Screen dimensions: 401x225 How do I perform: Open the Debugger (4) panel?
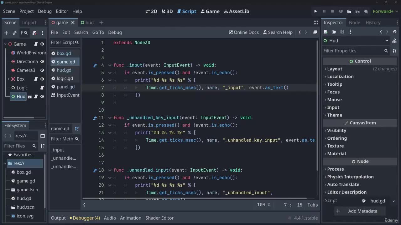pyautogui.click(x=85, y=218)
